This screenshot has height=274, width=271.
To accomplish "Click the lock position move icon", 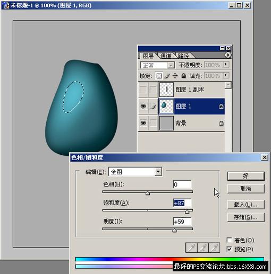I will click(x=175, y=76).
